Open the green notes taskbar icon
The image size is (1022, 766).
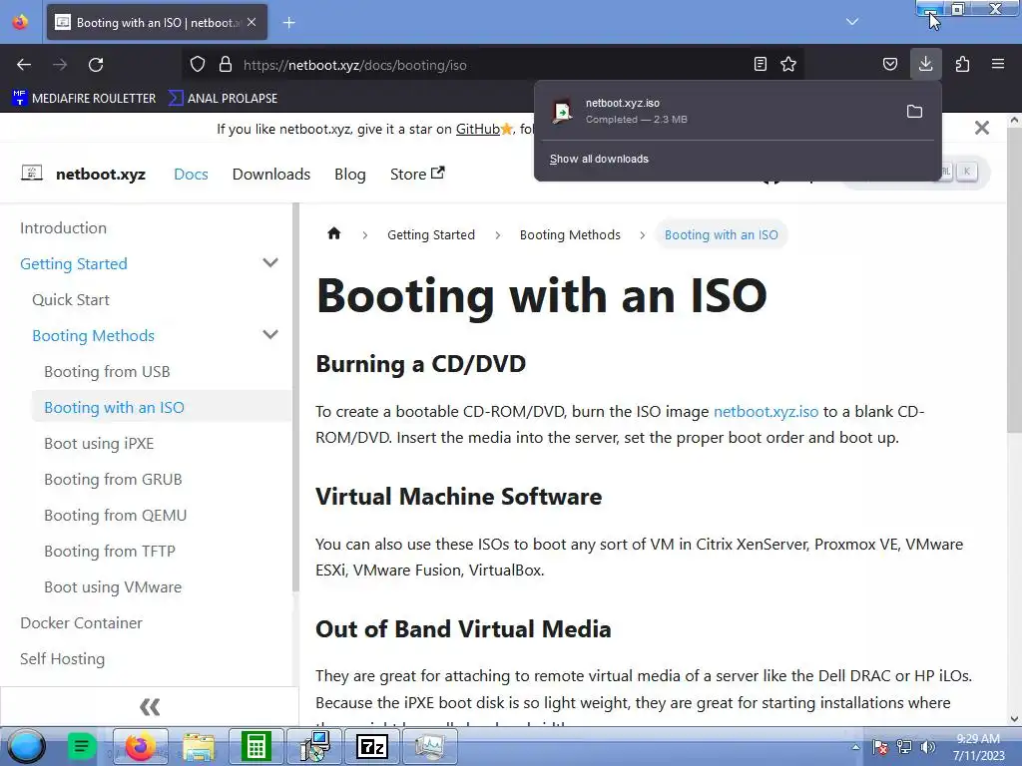(82, 746)
